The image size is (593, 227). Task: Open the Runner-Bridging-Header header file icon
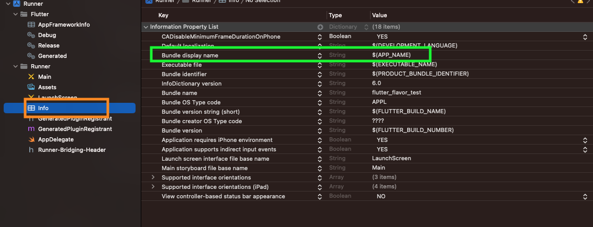point(31,150)
